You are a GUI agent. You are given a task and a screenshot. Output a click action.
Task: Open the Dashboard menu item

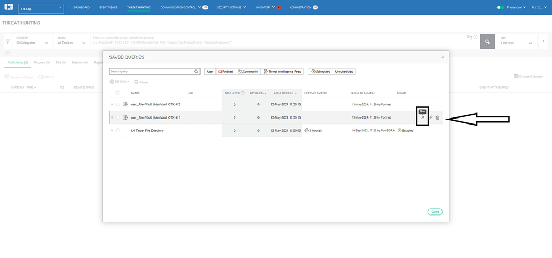click(81, 8)
